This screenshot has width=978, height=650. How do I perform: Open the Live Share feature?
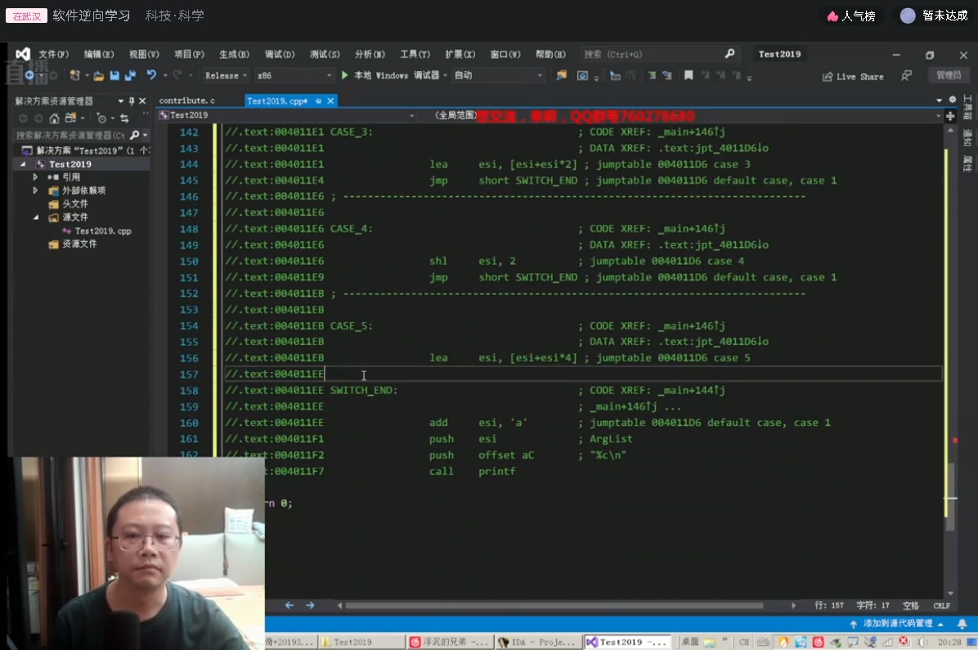[853, 76]
